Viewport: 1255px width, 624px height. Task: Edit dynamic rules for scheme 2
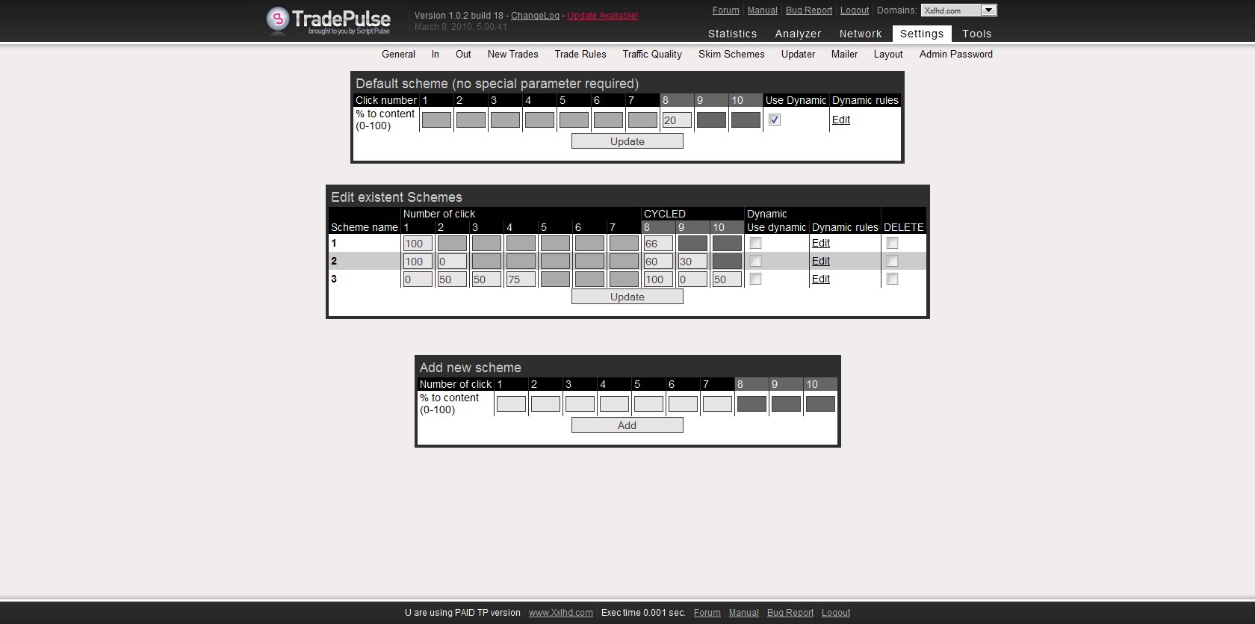pos(820,261)
